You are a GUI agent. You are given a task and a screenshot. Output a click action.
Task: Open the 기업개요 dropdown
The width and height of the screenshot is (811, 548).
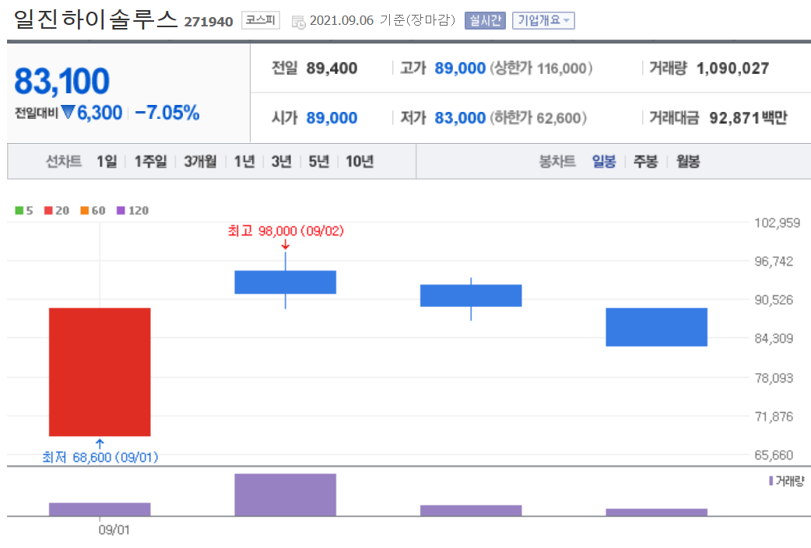click(543, 21)
